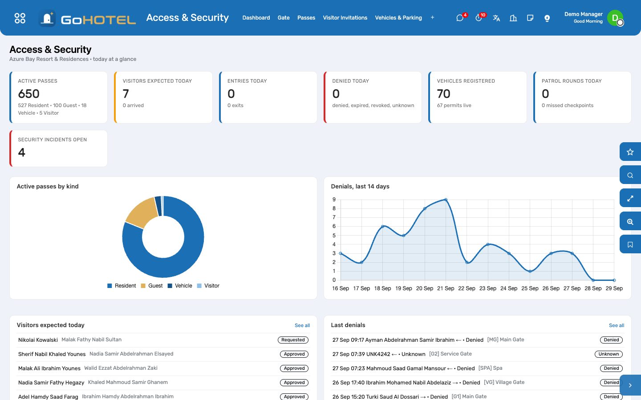Open the timer notifications icon with badge 10
The height and width of the screenshot is (400, 641).
click(479, 18)
